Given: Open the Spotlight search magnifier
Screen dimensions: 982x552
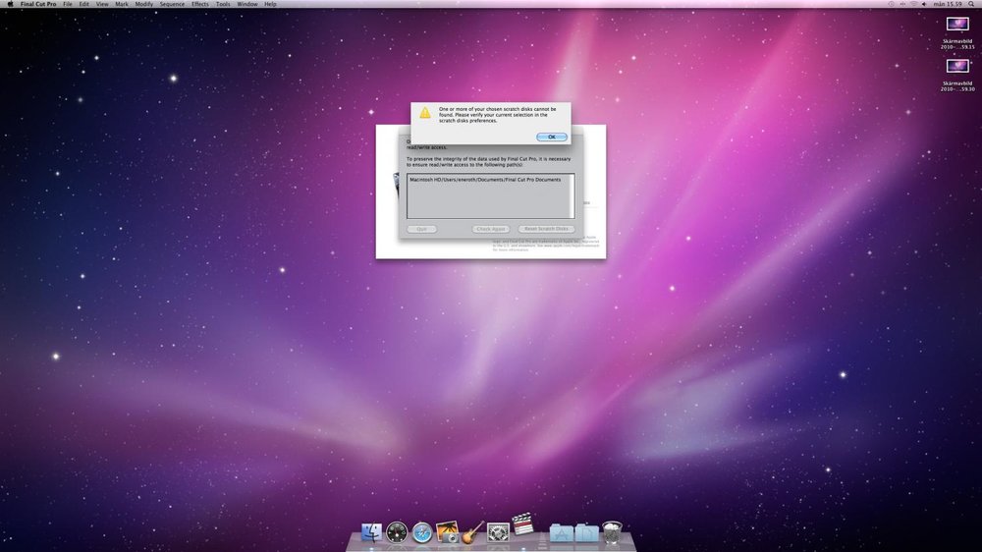Looking at the screenshot, I should click(971, 4).
